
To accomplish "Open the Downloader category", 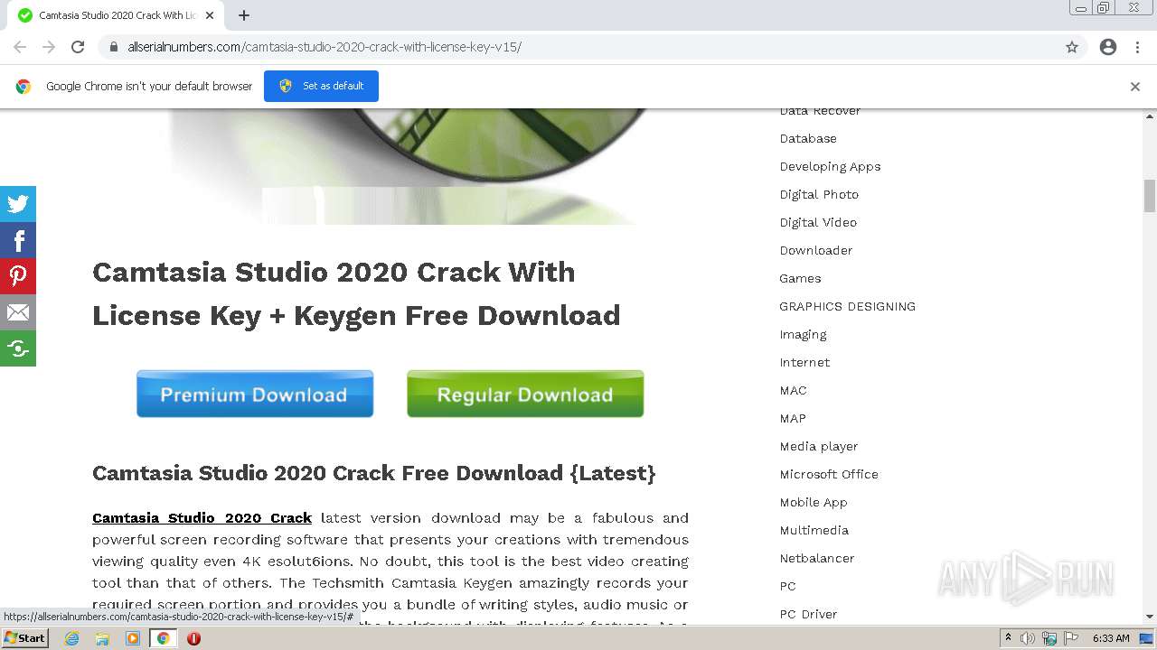I will [x=816, y=250].
